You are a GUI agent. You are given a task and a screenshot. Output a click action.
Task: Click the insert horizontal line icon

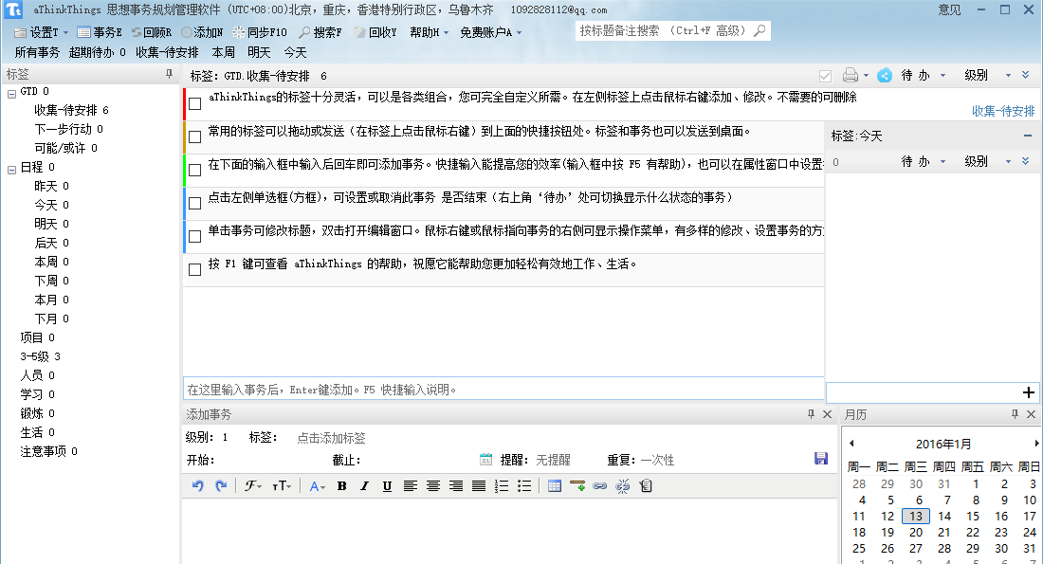(577, 486)
